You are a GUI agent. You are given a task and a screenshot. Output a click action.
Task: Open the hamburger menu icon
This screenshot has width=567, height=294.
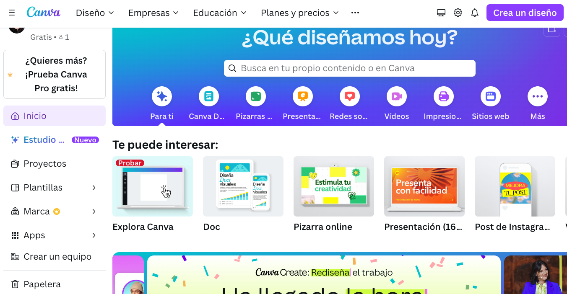(12, 13)
